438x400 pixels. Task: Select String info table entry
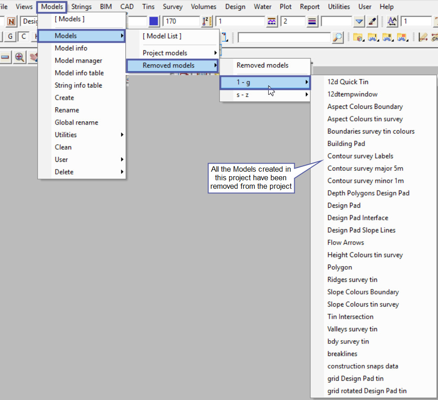[x=82, y=85]
